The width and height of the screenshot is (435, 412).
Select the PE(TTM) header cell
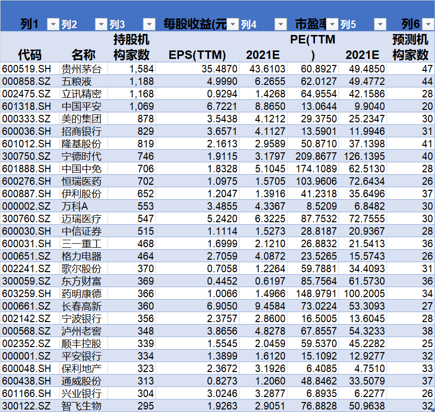(x=312, y=46)
